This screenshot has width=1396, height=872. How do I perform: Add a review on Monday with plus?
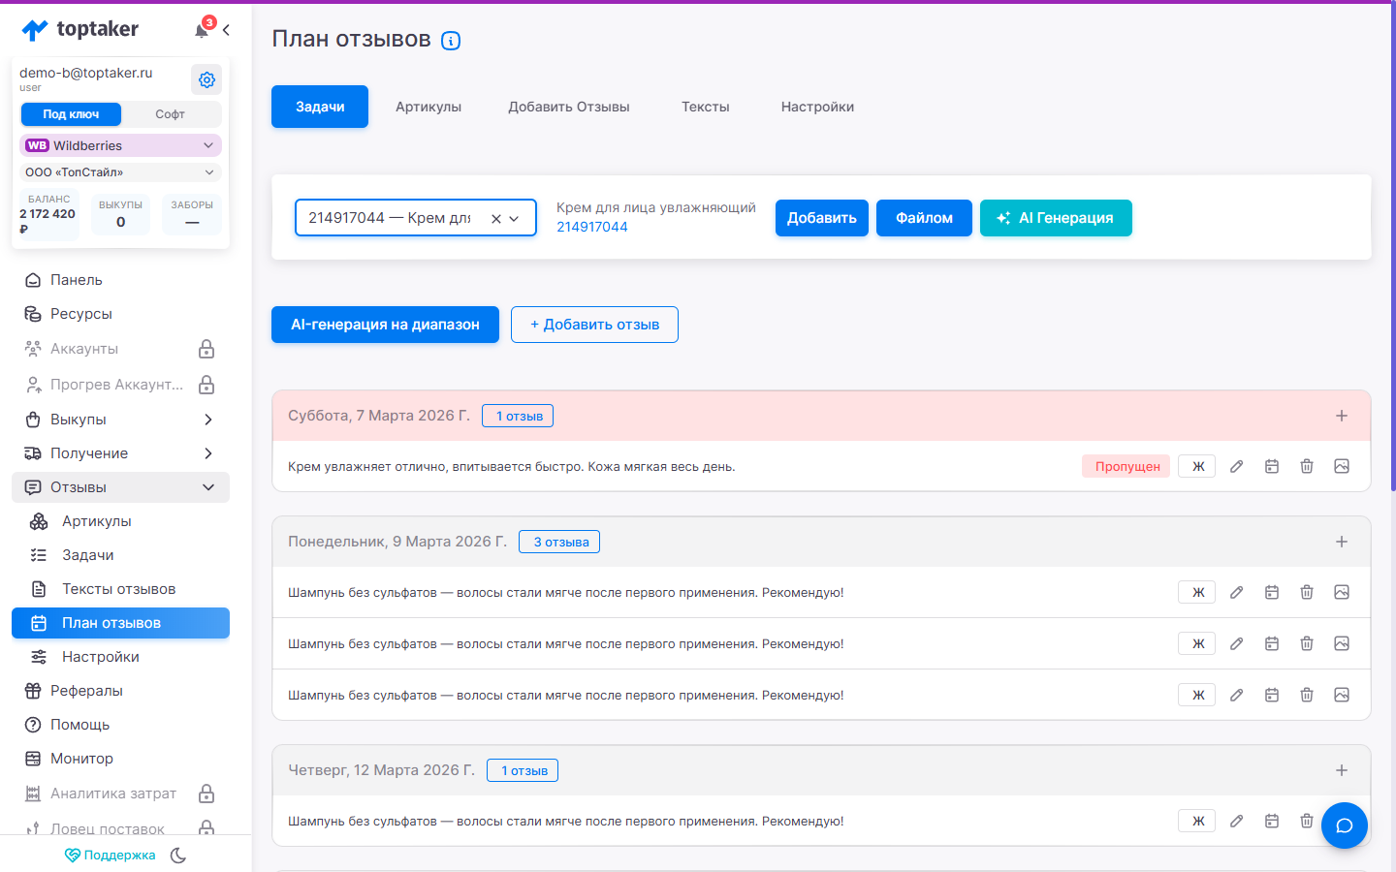[1342, 542]
